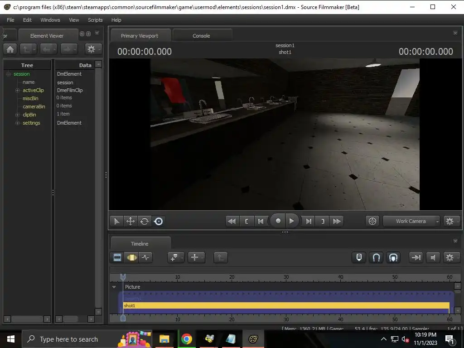The height and width of the screenshot is (348, 464).
Task: Open the Windows menu
Action: point(50,20)
